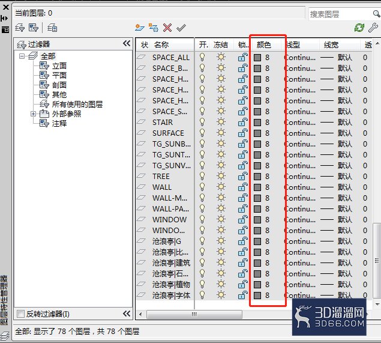
Task: Delete layer using red X icon
Action: (x=167, y=28)
